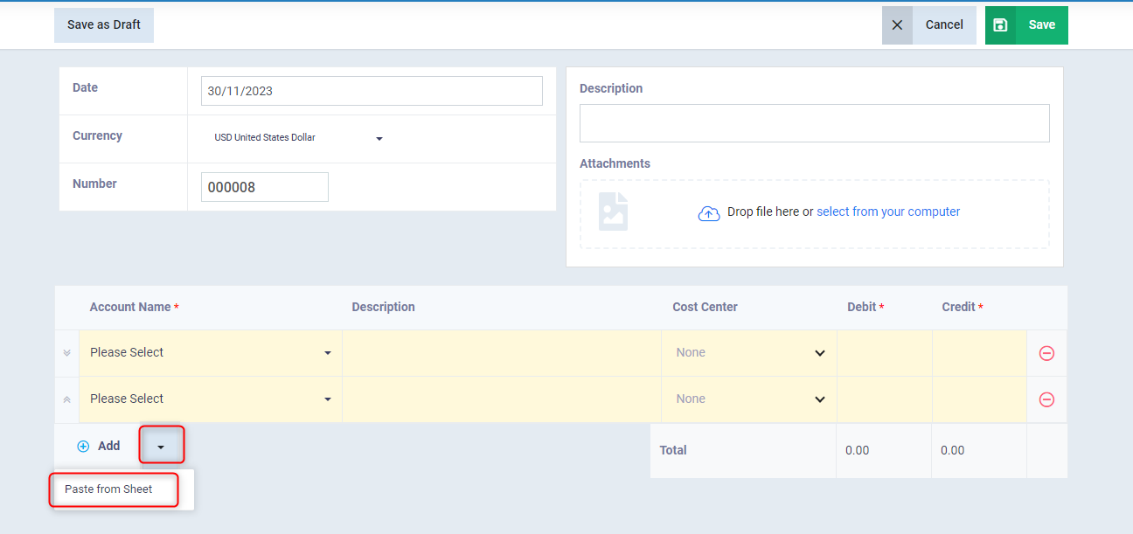Open first row Account Name dropdown
The image size is (1133, 534).
pyautogui.click(x=211, y=353)
